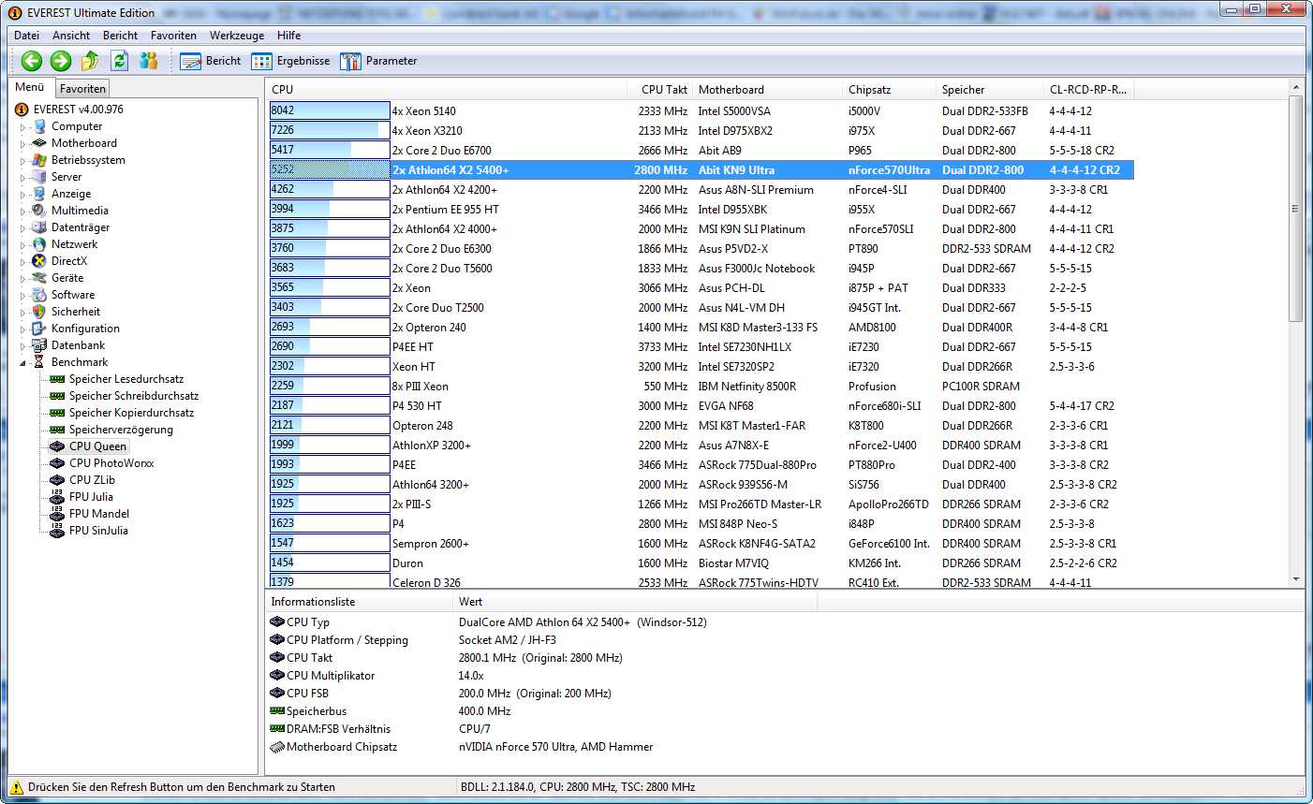
Task: Expand the Computer tree node
Action: [23, 126]
